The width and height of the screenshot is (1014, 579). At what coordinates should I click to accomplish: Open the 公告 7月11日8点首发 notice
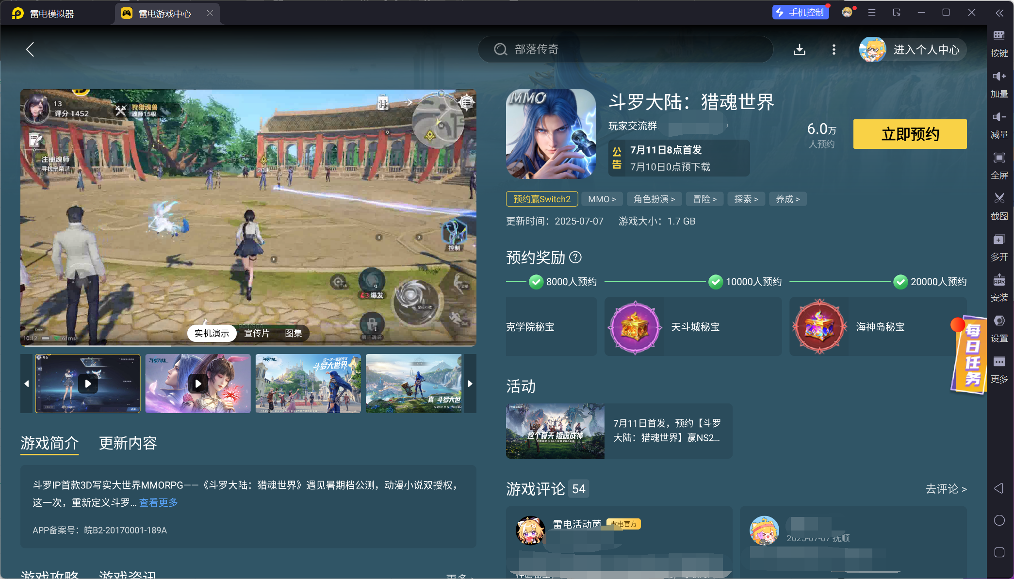point(679,158)
